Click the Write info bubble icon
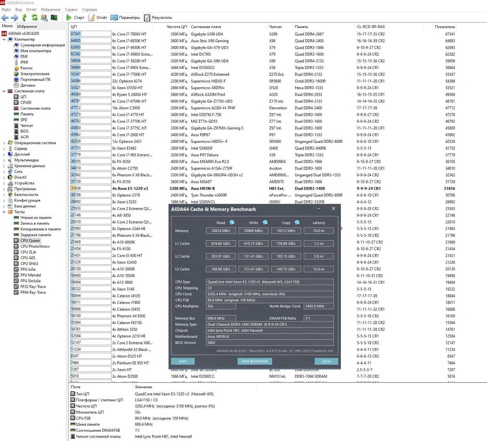 [265, 222]
